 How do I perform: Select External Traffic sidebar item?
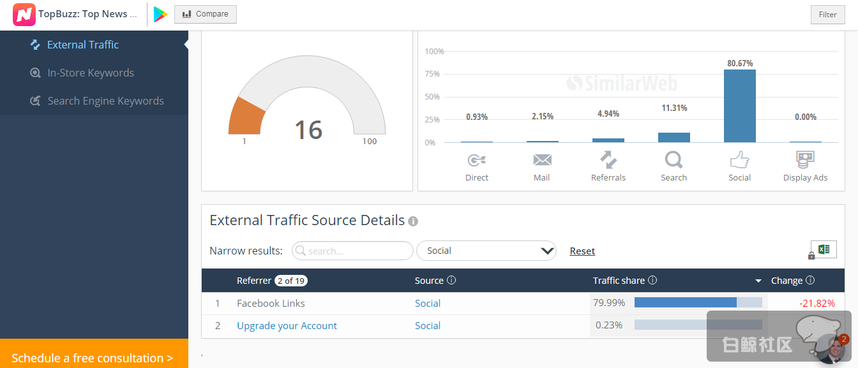[82, 45]
